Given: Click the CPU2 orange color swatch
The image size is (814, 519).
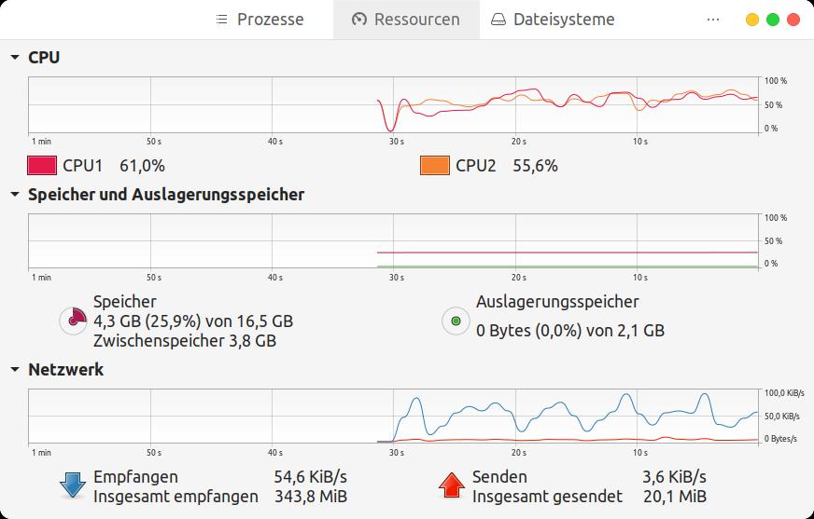Looking at the screenshot, I should [435, 166].
